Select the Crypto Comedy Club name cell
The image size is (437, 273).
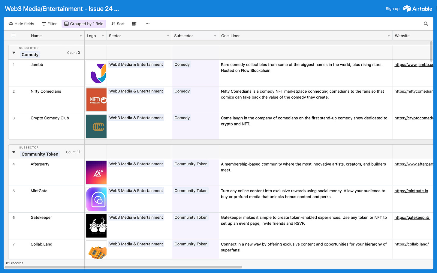pos(47,126)
